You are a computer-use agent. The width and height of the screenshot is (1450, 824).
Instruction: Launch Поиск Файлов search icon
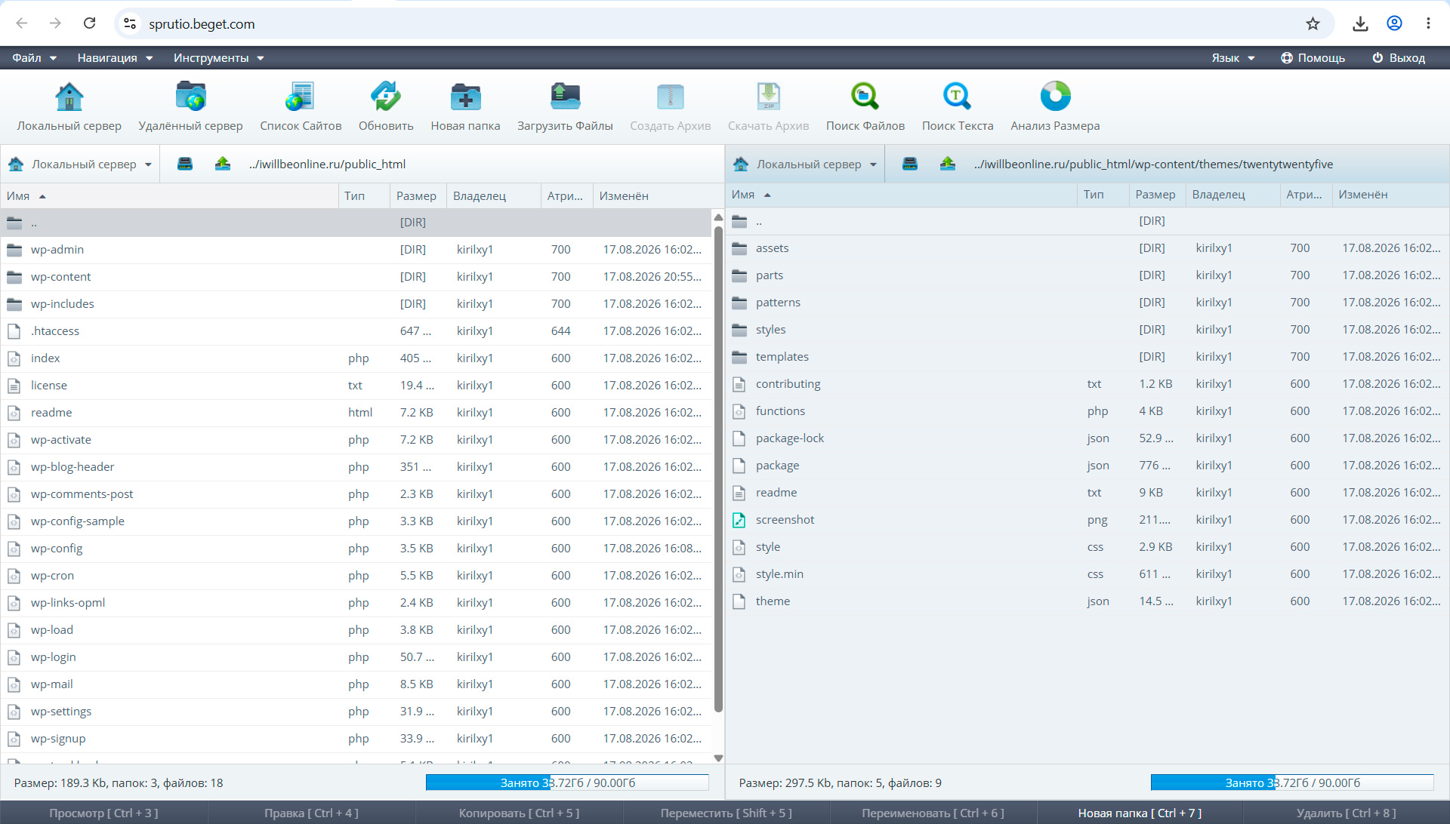click(865, 97)
